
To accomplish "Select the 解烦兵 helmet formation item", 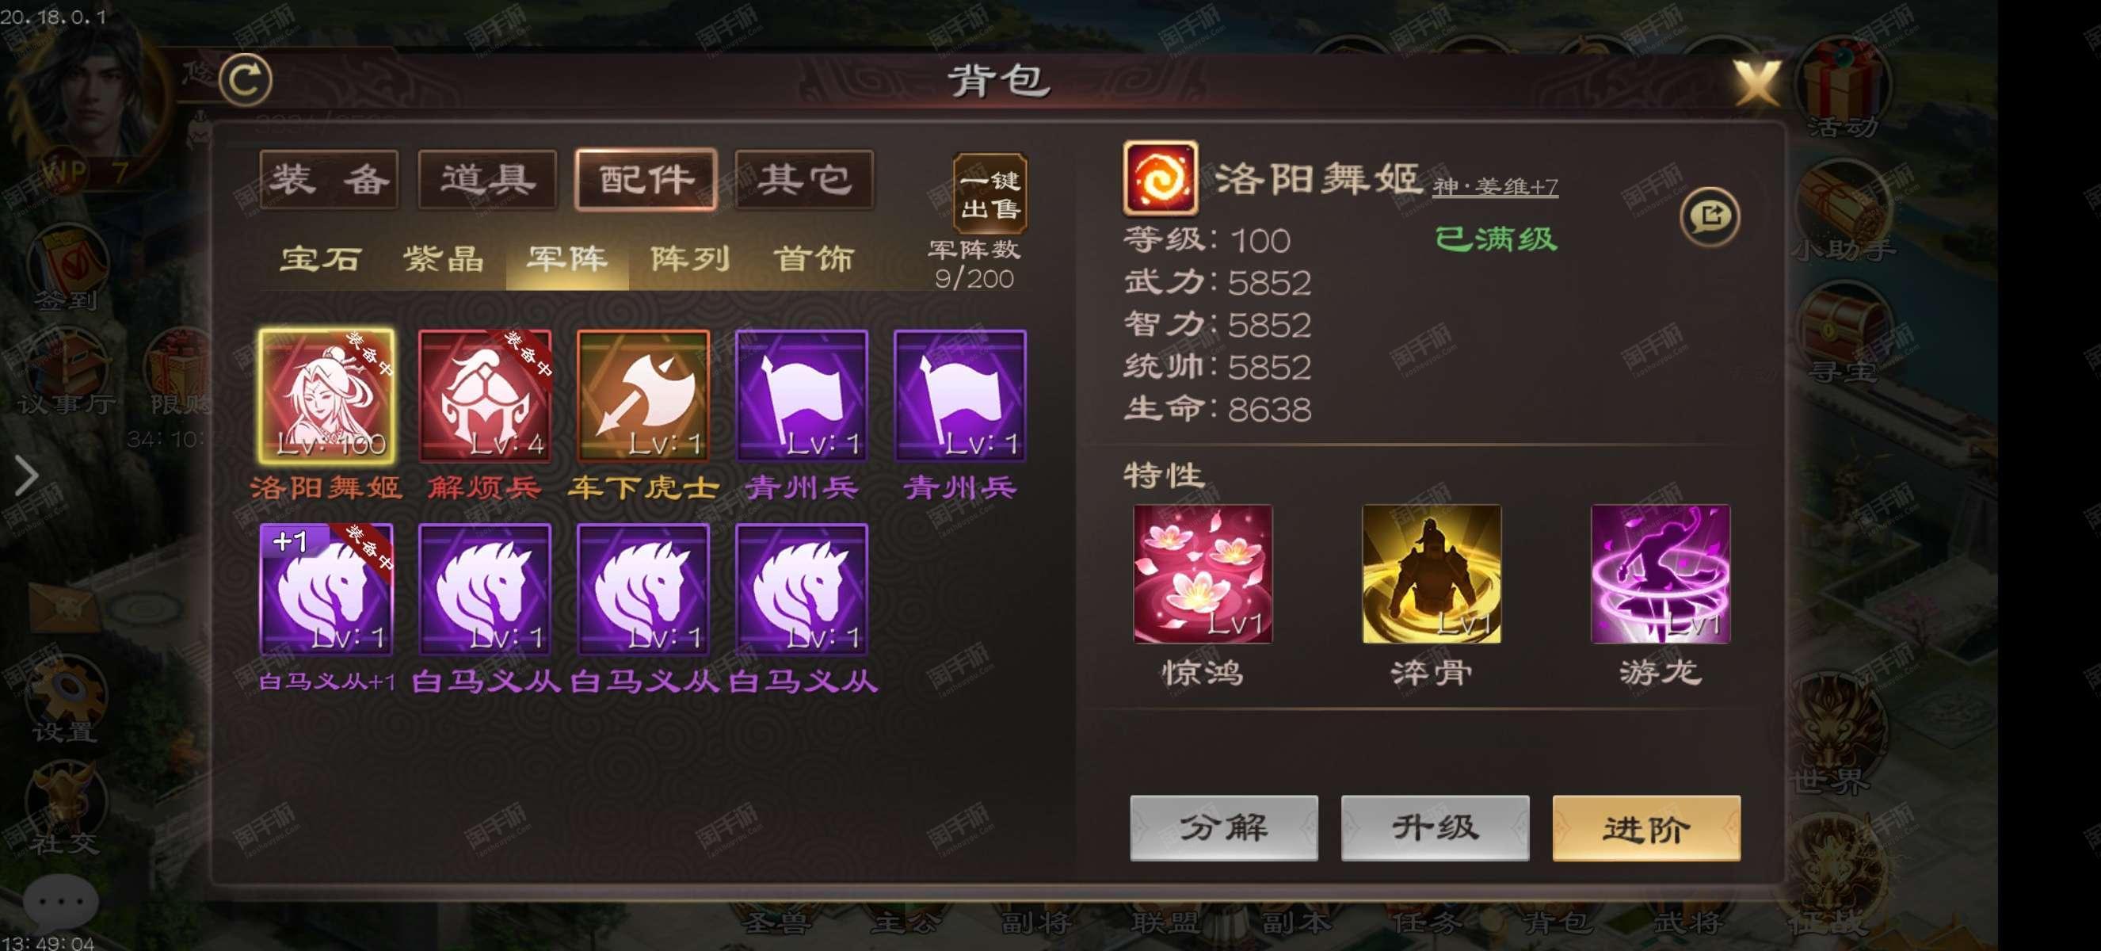I will (485, 395).
